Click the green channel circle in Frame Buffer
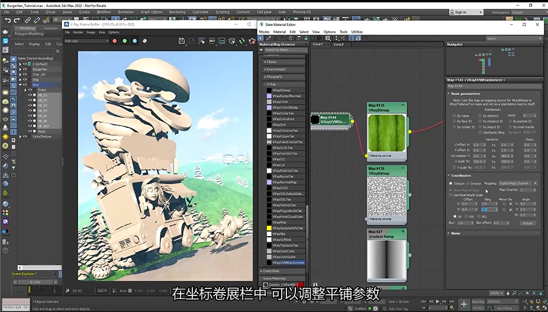 click(x=125, y=41)
